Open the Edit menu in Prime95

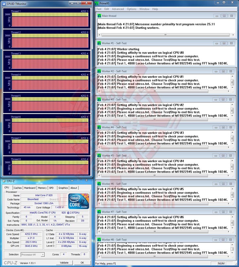point(107,9)
